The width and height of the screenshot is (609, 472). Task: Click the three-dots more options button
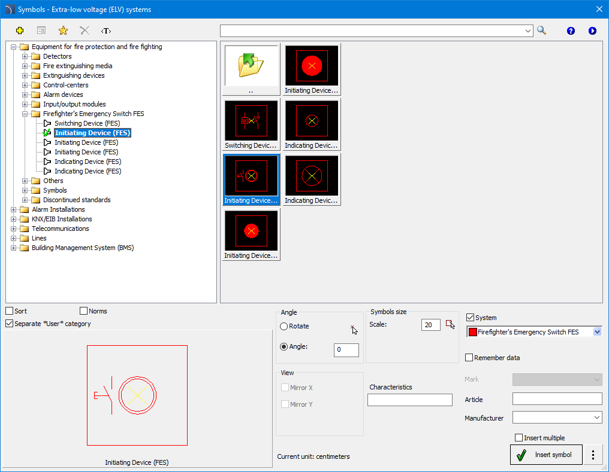coord(593,455)
